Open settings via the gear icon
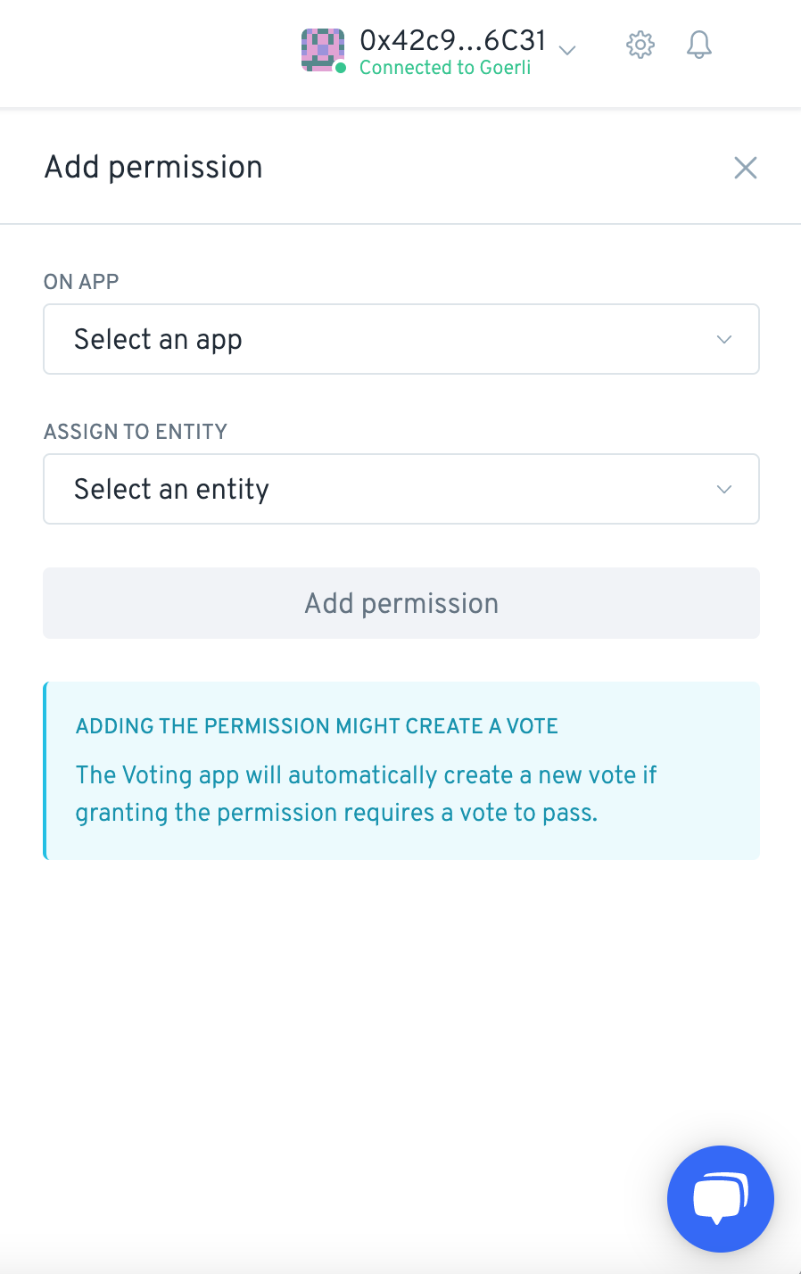Screen dimensions: 801x1274 click(640, 45)
